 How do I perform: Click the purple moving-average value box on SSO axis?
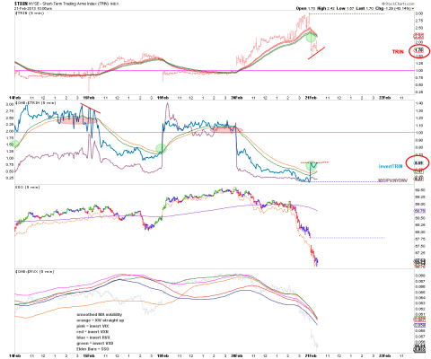tap(419, 211)
